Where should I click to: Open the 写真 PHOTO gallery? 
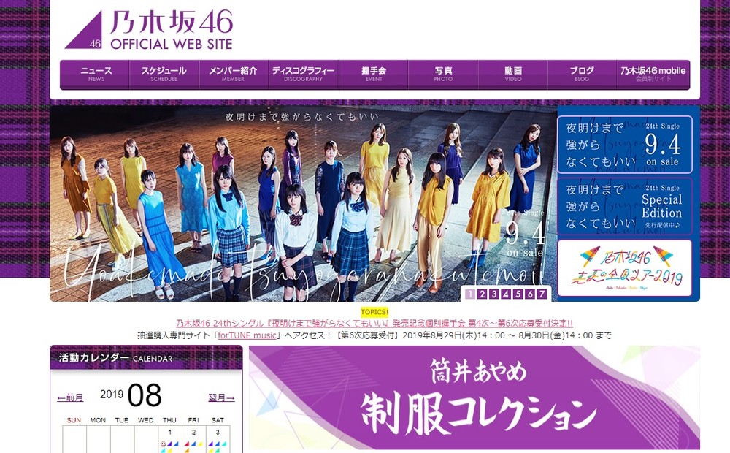pos(442,72)
